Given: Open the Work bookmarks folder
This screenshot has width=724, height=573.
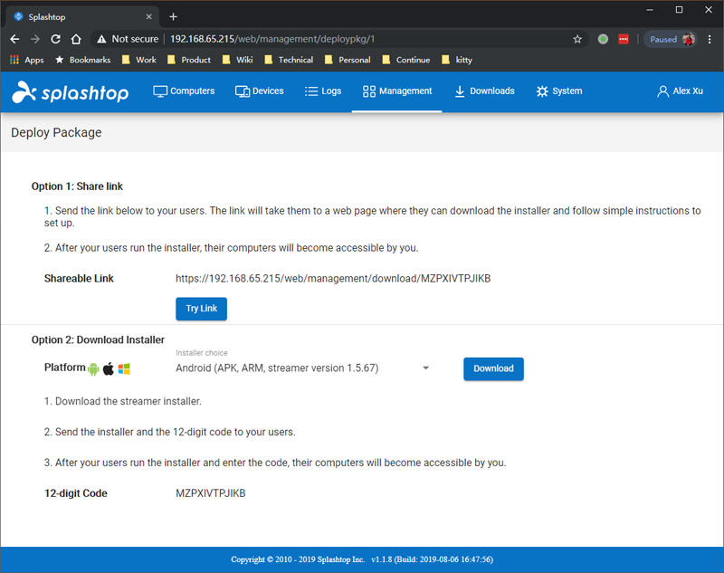Looking at the screenshot, I should click(x=139, y=60).
